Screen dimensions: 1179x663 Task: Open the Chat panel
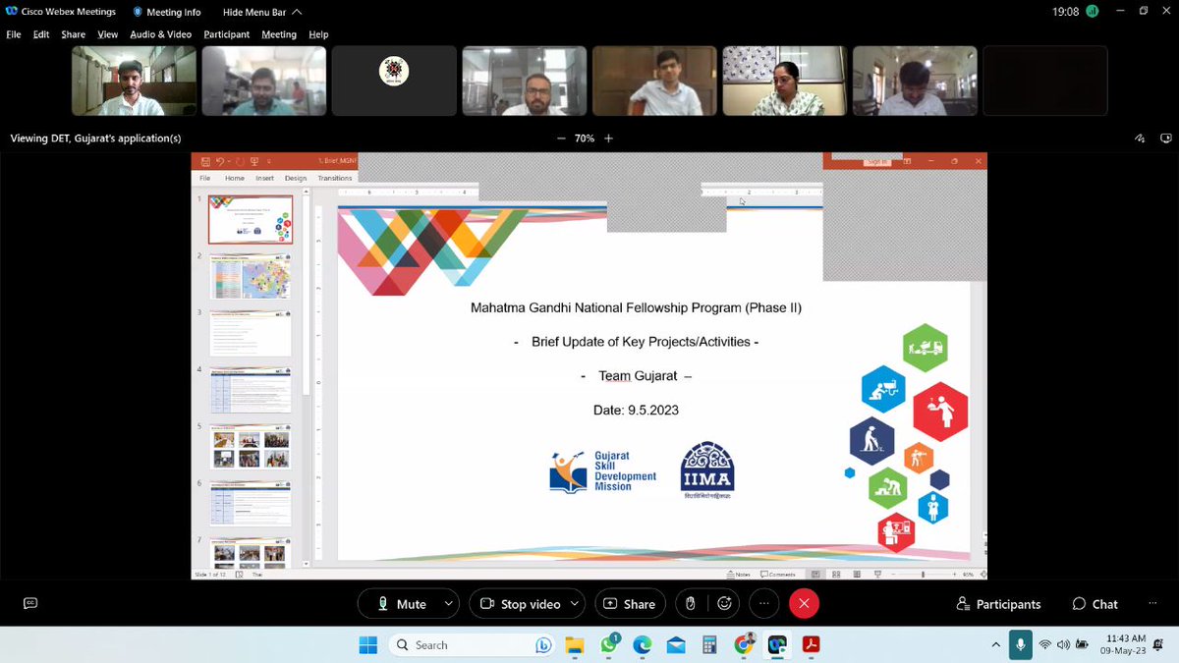[x=1095, y=604]
